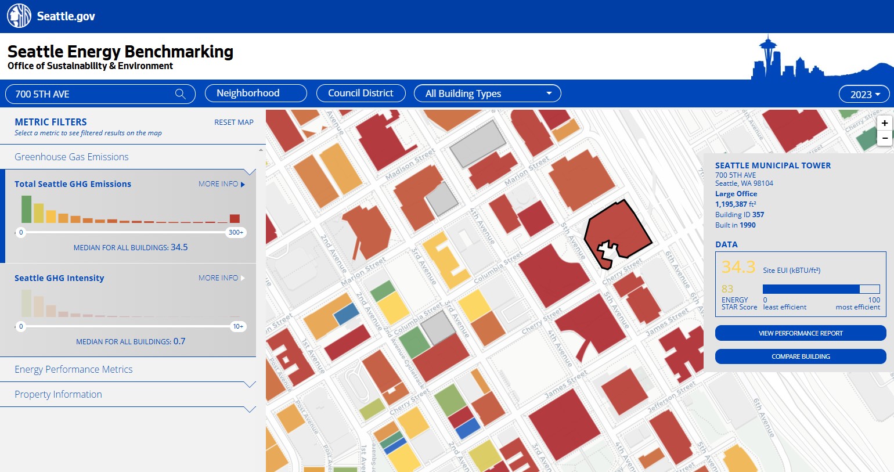Click RESET MAP link
This screenshot has width=894, height=472.
(x=234, y=122)
